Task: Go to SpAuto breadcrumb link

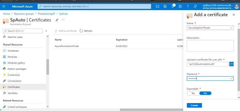Action: (63, 14)
